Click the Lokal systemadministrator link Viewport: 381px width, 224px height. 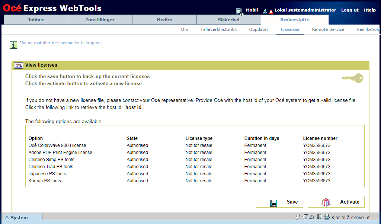(305, 10)
